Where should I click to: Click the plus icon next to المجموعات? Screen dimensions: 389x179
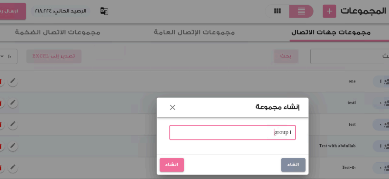click(x=329, y=11)
